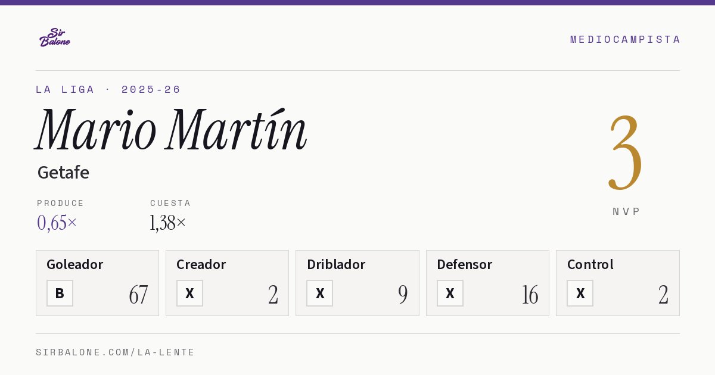Screen dimensions: 715x375
Task: Click the Control score 2
Action: click(663, 295)
